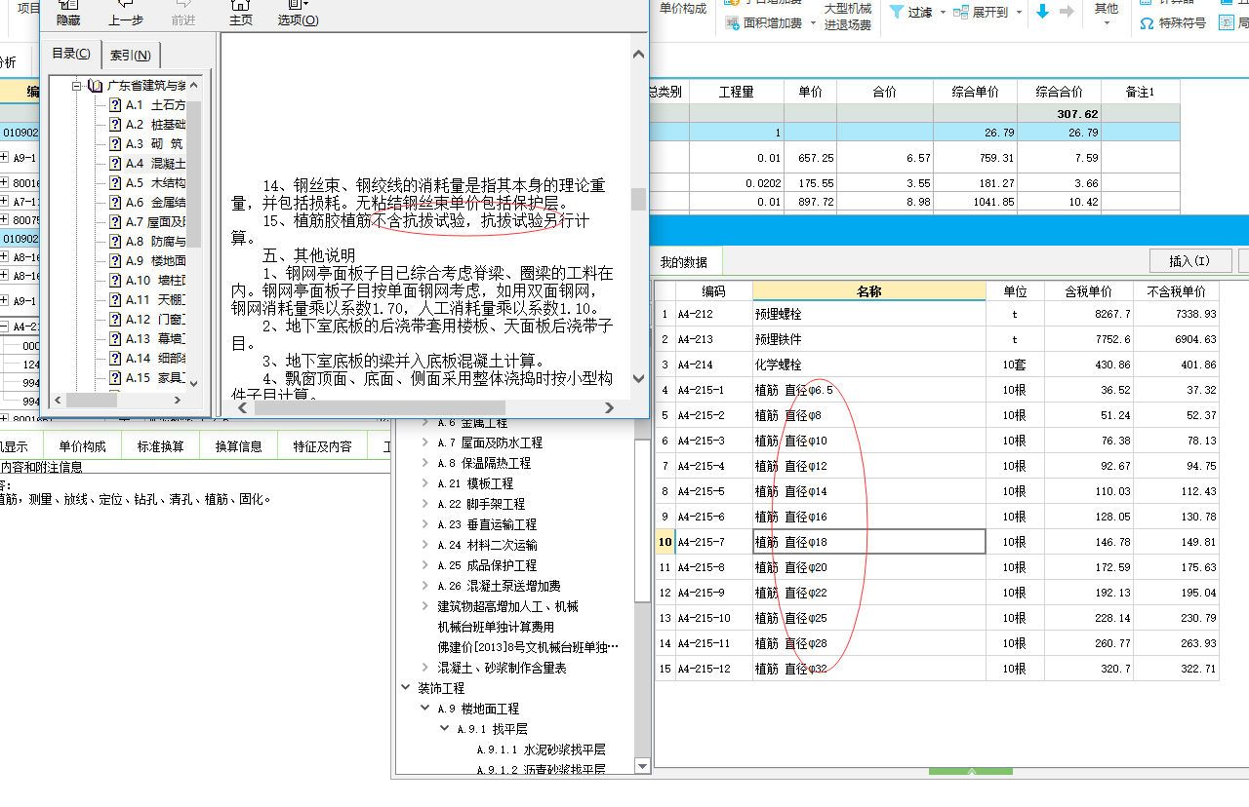Click question icon of A.5 木结构 topic
This screenshot has width=1249, height=807.
point(114,183)
